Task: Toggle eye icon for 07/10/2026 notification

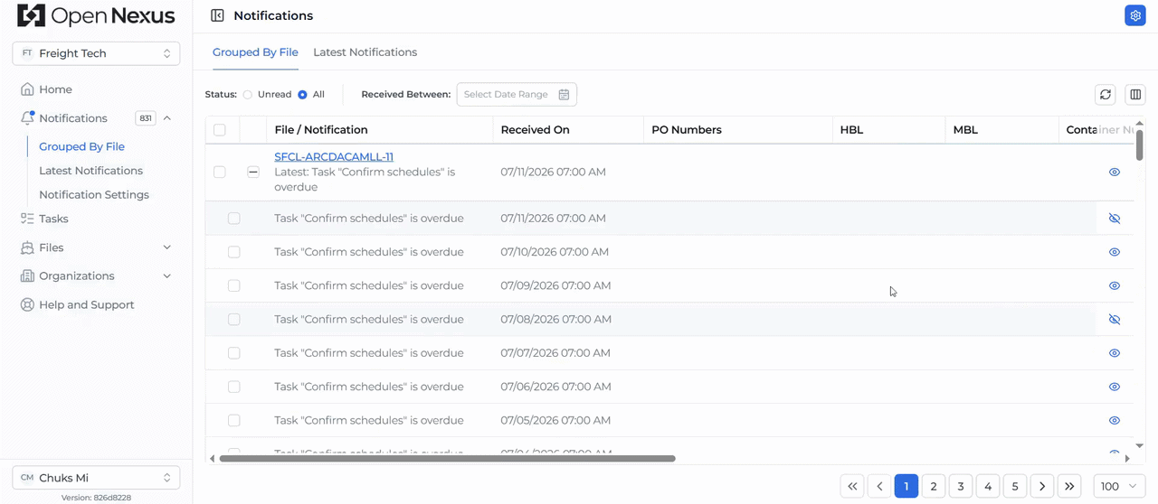Action: click(x=1115, y=252)
